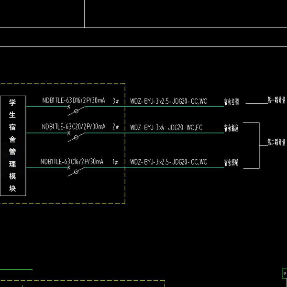
Task: Select the WDZ-BYJ-3x4-JDG20-WC,FC cable label
Action: [166, 127]
